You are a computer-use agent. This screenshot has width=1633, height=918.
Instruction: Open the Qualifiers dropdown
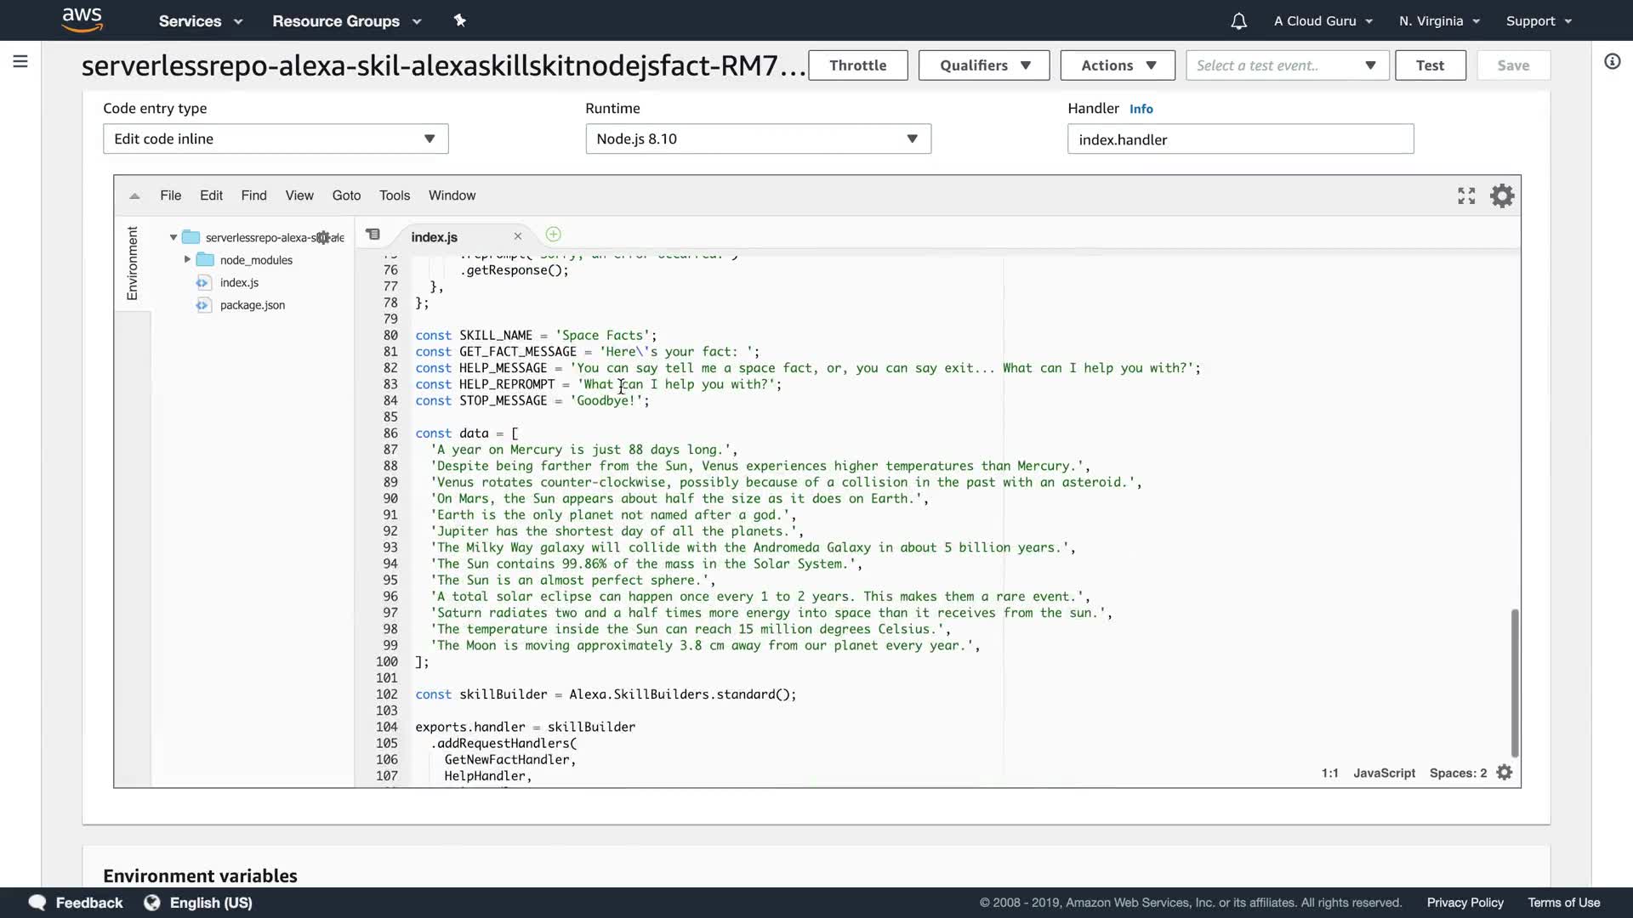coord(984,65)
